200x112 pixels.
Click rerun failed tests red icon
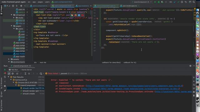pos(5,73)
